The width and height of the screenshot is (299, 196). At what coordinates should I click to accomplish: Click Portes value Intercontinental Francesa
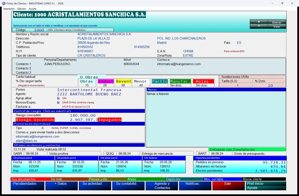[x=89, y=90]
